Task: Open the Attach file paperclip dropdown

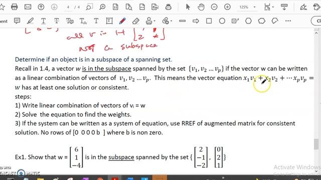Action: click(167, 21)
